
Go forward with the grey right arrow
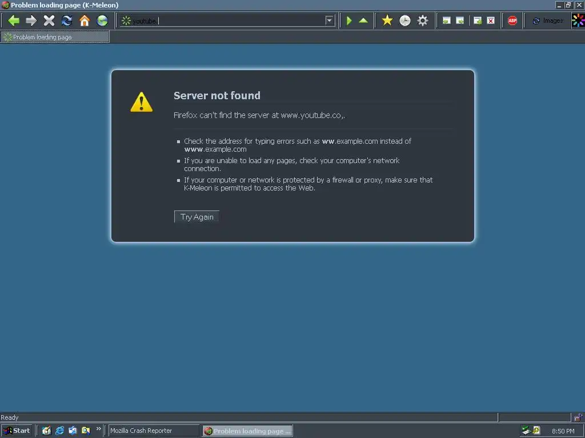tap(31, 21)
